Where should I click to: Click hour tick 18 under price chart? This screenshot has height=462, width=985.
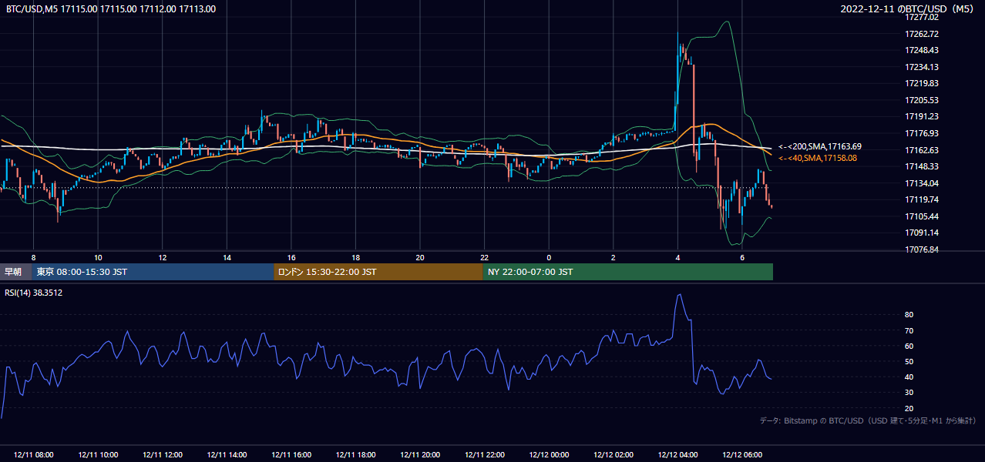tap(356, 257)
